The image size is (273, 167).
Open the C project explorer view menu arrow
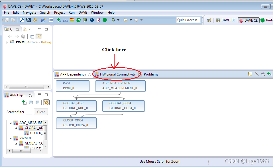pyautogui.click(x=47, y=36)
